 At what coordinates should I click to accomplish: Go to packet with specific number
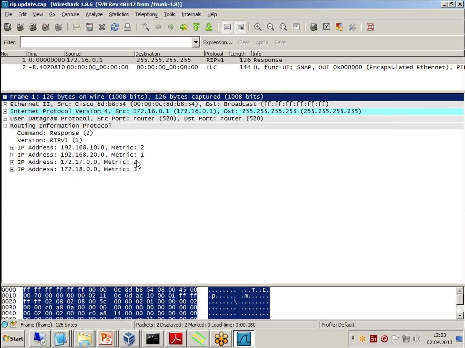tap(184, 27)
